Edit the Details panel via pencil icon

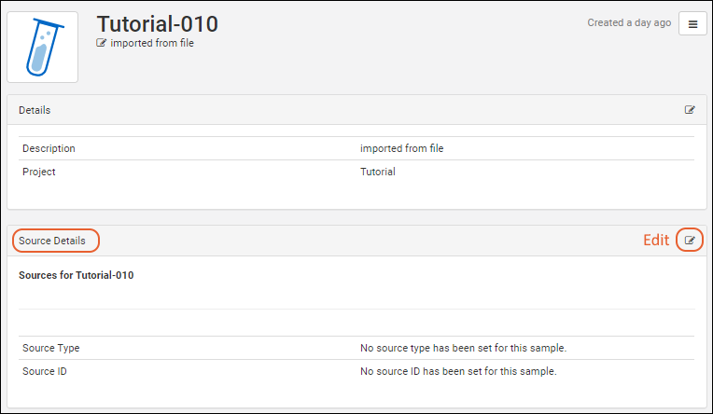tap(690, 110)
